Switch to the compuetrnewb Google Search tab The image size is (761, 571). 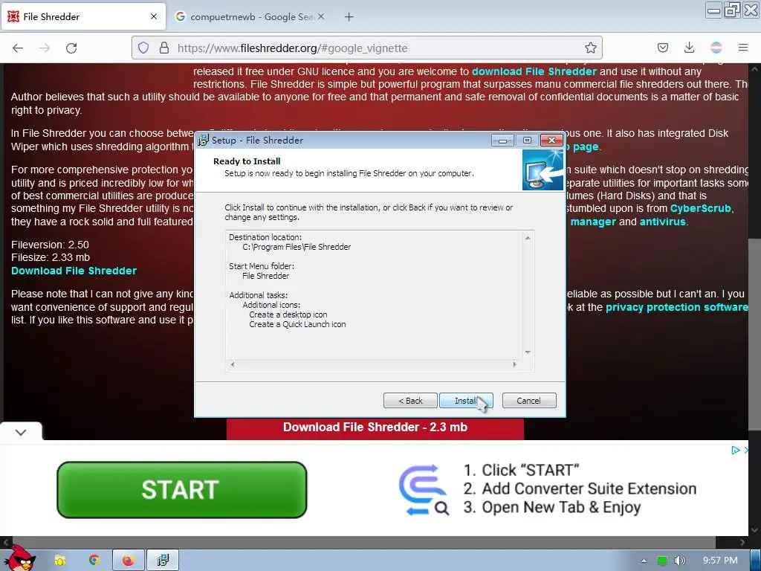[x=251, y=16]
